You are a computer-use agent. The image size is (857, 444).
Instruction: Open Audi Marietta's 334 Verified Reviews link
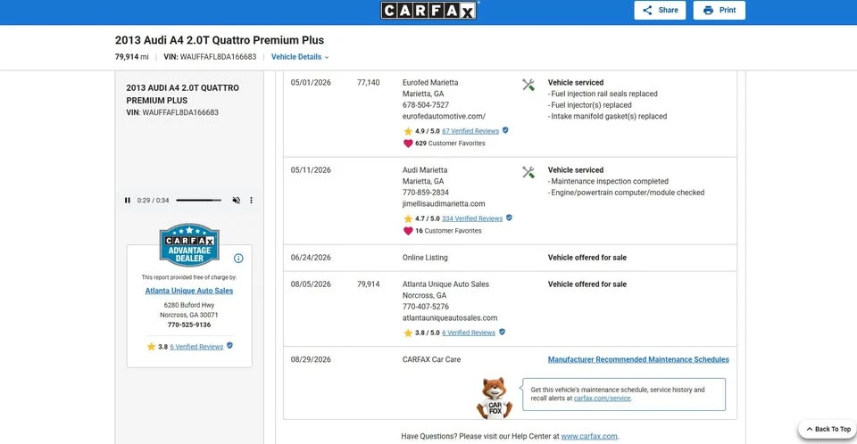point(472,218)
